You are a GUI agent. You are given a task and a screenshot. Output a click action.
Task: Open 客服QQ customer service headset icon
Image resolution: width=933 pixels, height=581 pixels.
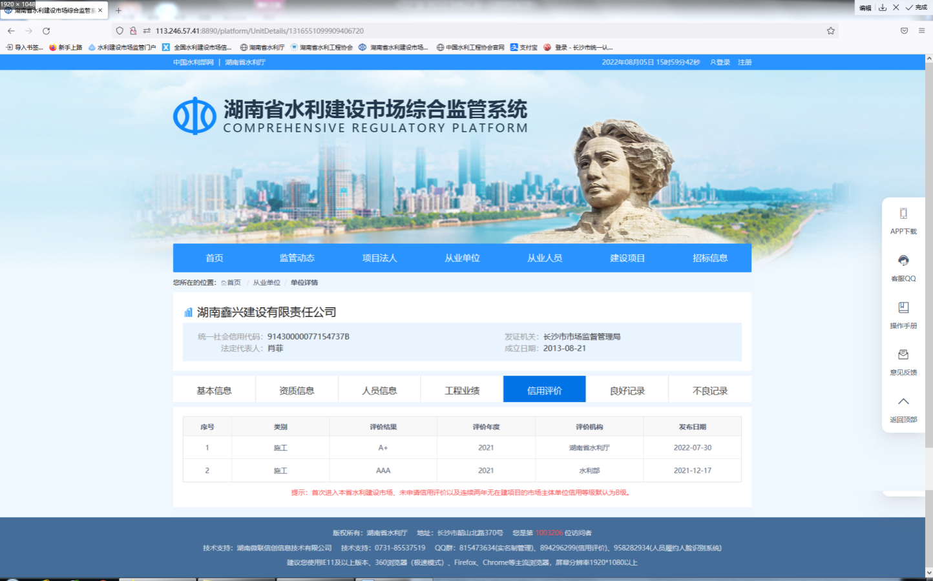903,261
